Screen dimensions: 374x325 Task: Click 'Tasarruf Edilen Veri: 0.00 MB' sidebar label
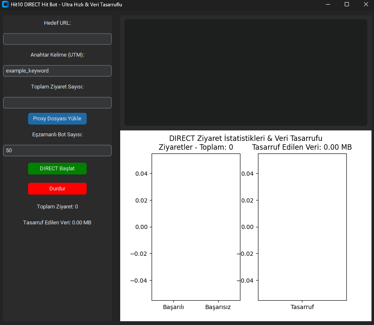(57, 223)
